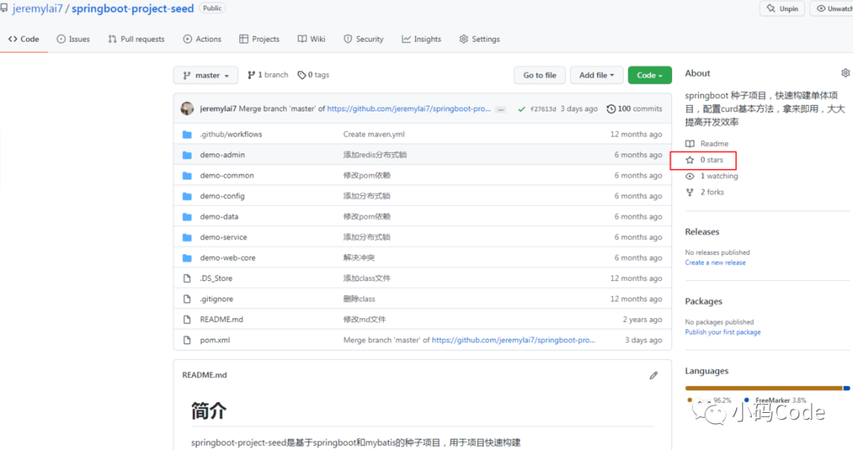
Task: Open the README.md file in file list
Action: click(x=221, y=320)
